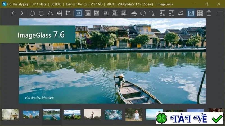The image size is (225, 126).
Task: Flip image horizontally
Action: 50,13
